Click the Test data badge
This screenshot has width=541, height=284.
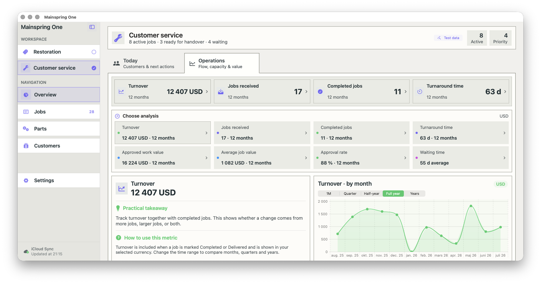click(x=448, y=38)
